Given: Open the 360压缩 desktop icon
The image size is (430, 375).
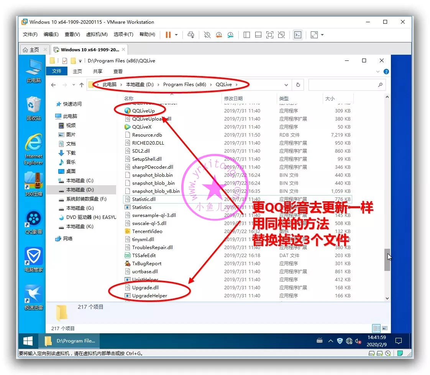Looking at the screenshot, I should tap(34, 184).
